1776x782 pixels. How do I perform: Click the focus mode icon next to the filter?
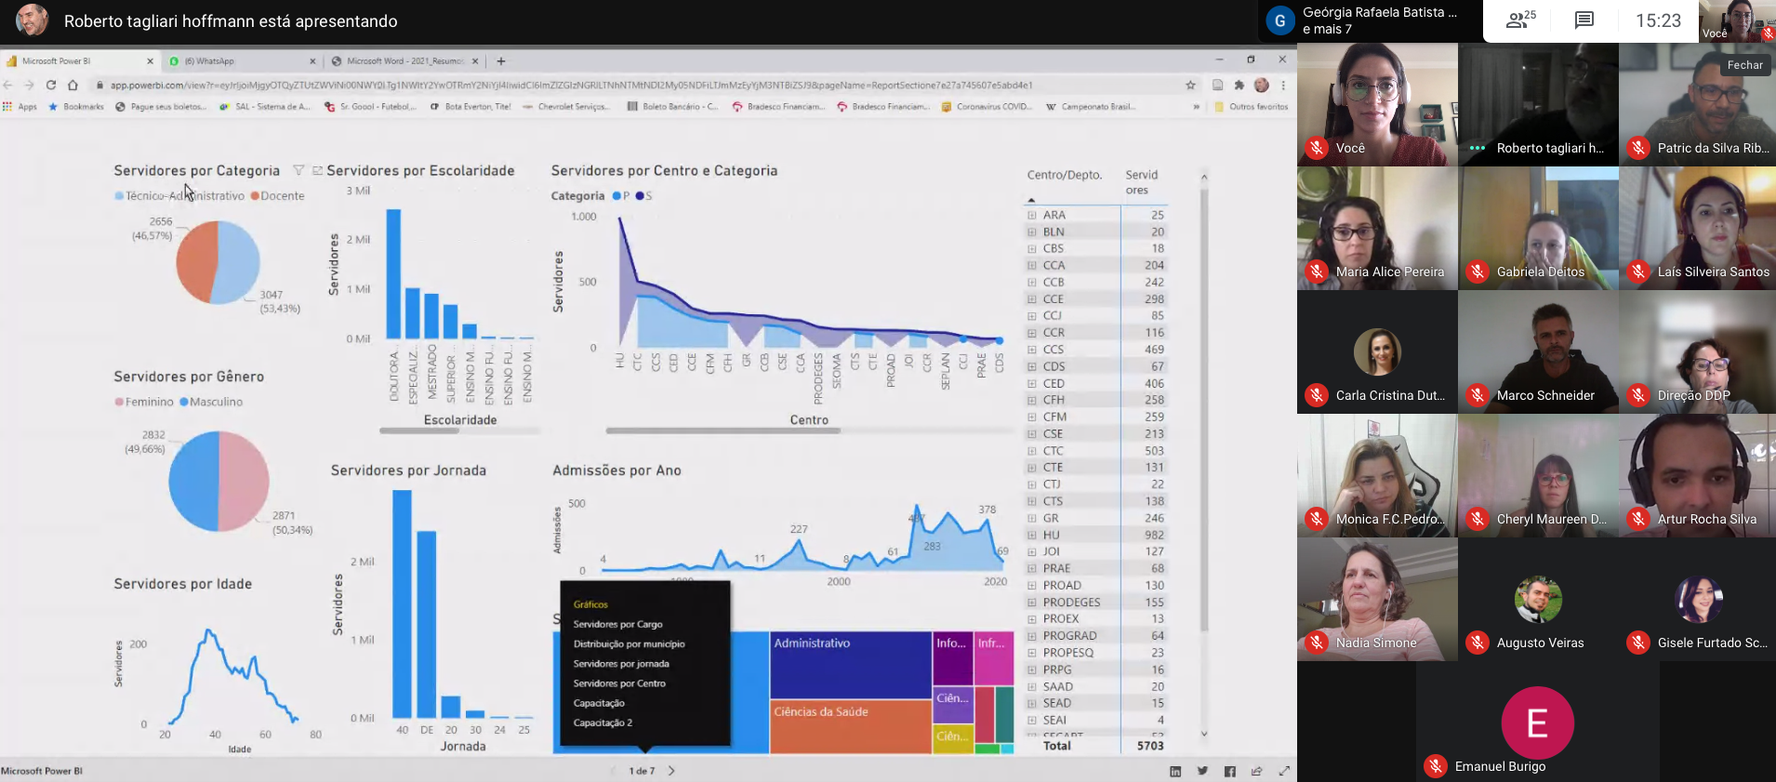point(317,170)
